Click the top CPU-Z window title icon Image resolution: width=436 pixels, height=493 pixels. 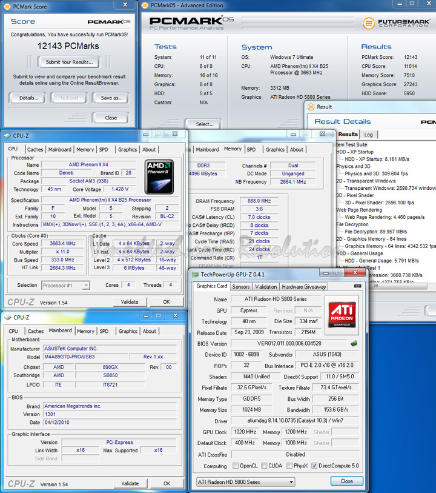7,136
